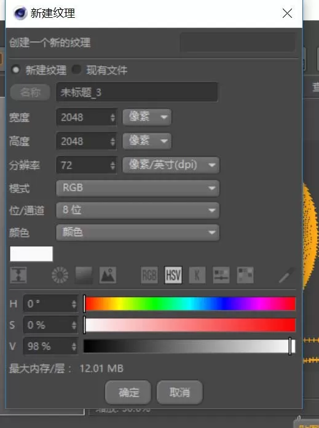Image resolution: width=319 pixels, height=428 pixels.
Task: Click the H value stepper arrows
Action: click(x=74, y=304)
